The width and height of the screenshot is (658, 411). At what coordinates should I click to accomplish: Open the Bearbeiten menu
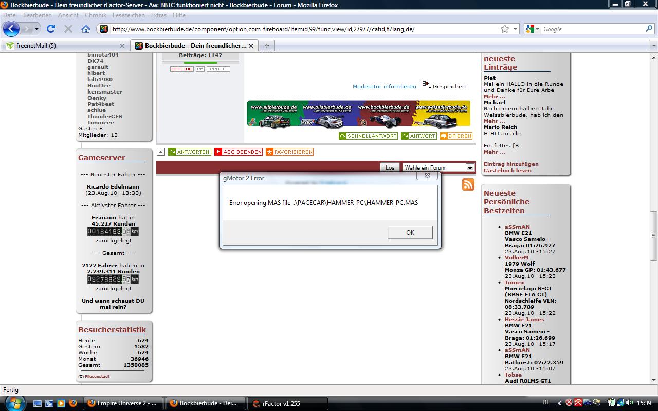coord(37,15)
